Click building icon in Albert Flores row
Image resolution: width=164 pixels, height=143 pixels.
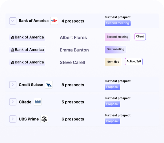[12, 38]
